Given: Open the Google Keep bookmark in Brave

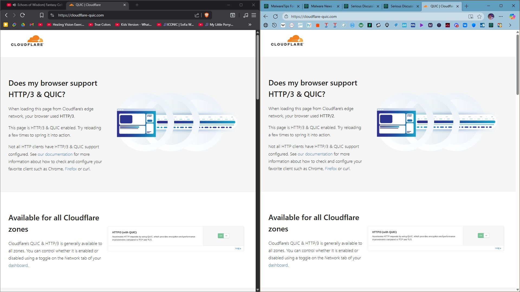Looking at the screenshot, I should point(5,25).
